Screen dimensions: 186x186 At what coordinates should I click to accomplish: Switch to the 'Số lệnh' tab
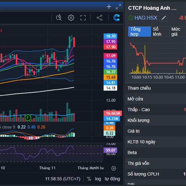(159, 32)
